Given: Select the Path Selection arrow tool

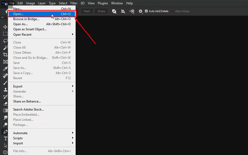Looking at the screenshot, I should [x=5, y=145].
